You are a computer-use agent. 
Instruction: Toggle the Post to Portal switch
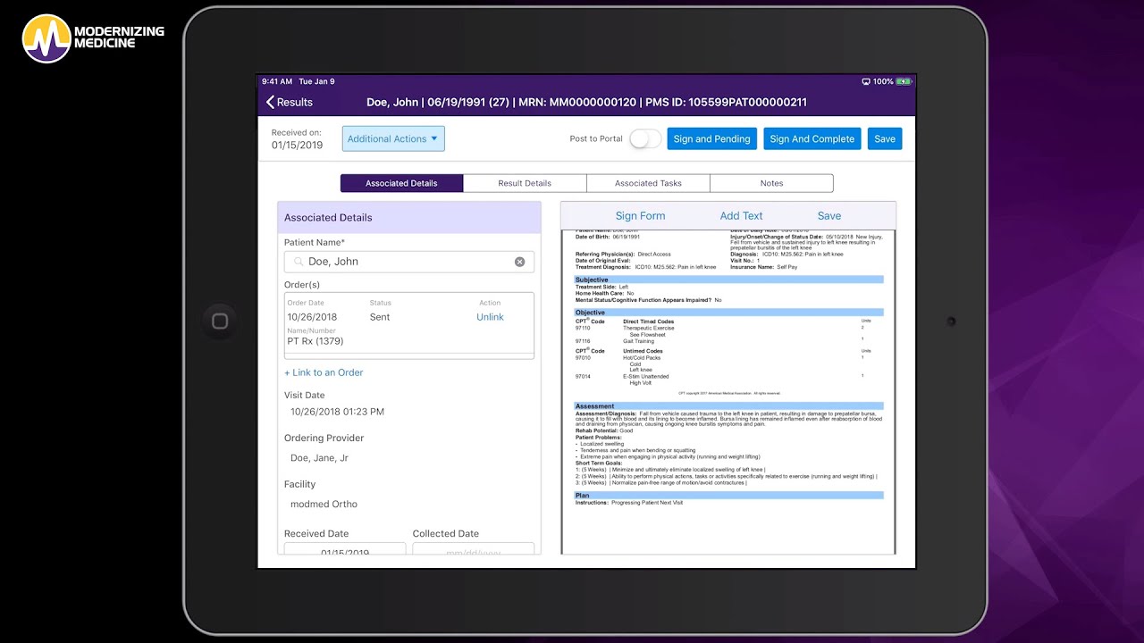(645, 138)
